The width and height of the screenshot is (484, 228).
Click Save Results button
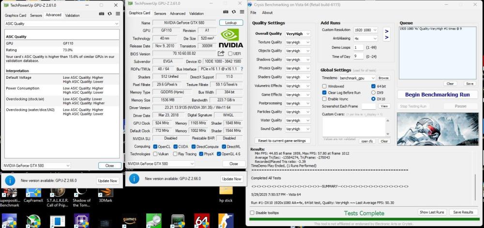click(x=463, y=212)
